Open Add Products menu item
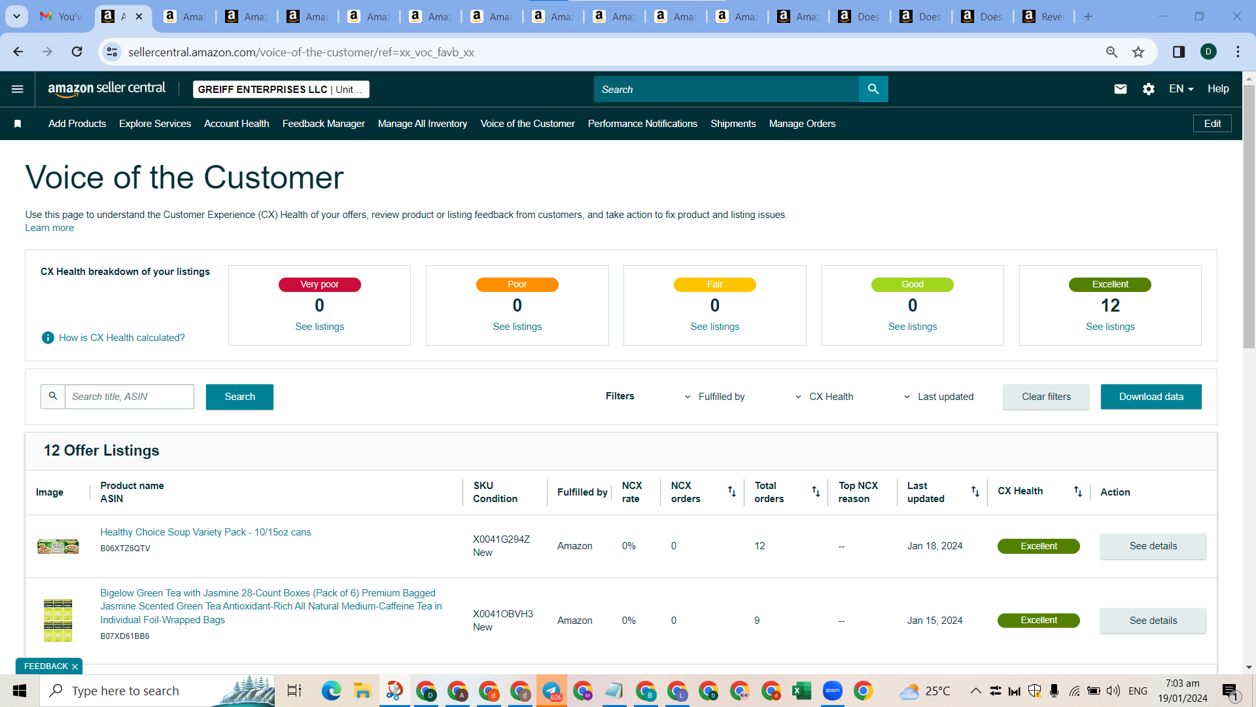 (x=77, y=124)
